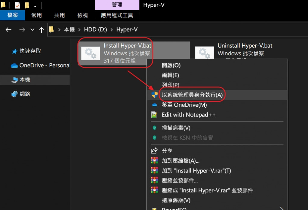Choose 壓縮成 "Install Hyper-V.rar" 並發郵件 entry
The width and height of the screenshot is (308, 210).
(217, 190)
